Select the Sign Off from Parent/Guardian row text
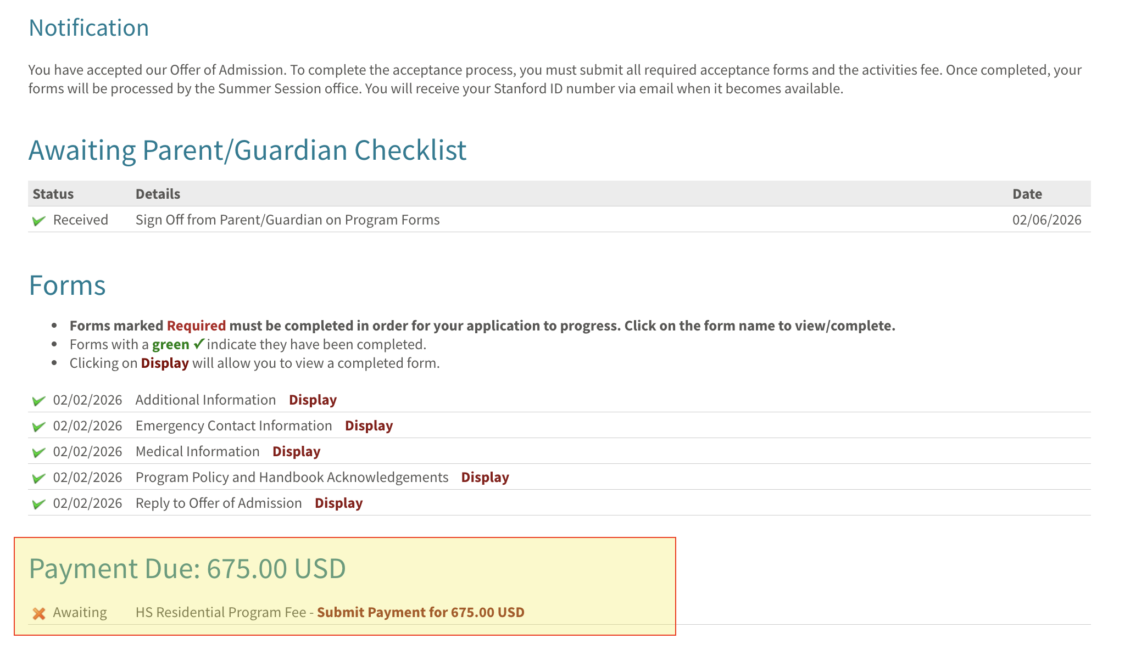The image size is (1147, 650). pos(287,220)
